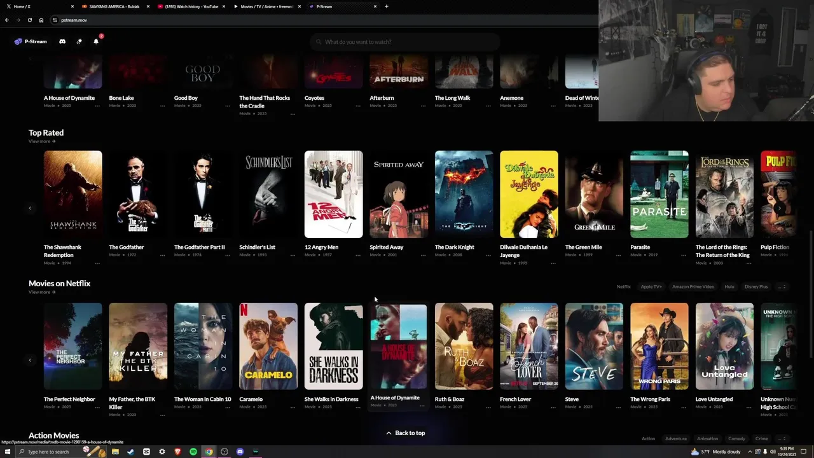Open the three-dot menu under Parasite
This screenshot has width=814, height=458.
(x=684, y=255)
